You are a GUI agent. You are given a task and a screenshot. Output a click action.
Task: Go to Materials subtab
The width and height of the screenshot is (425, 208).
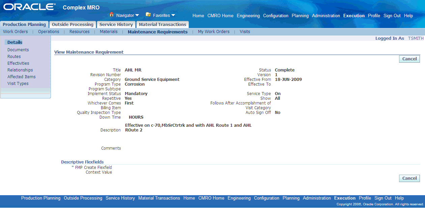click(x=109, y=32)
